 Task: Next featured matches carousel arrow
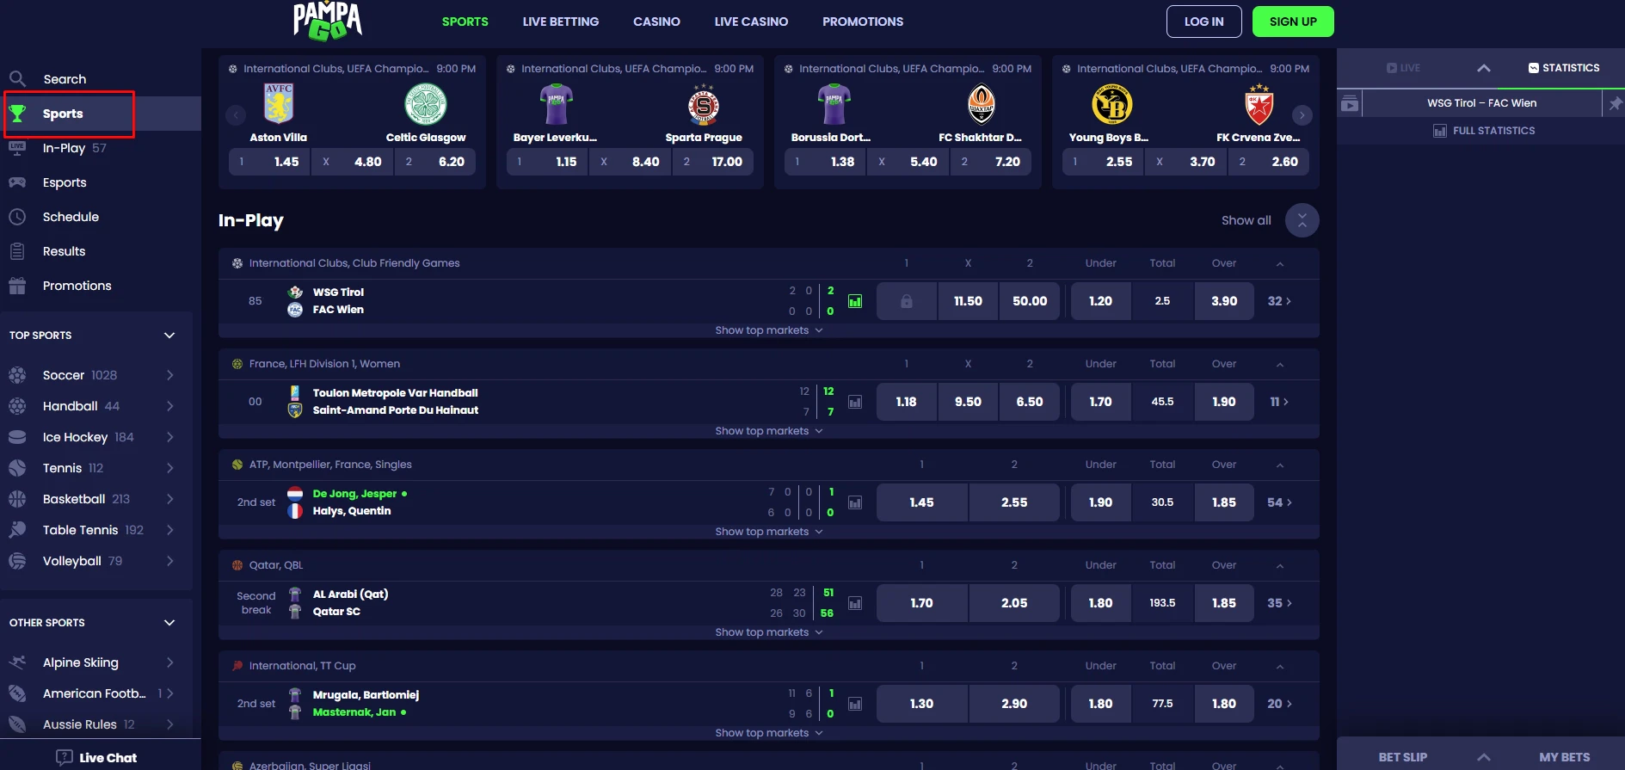(x=1302, y=115)
